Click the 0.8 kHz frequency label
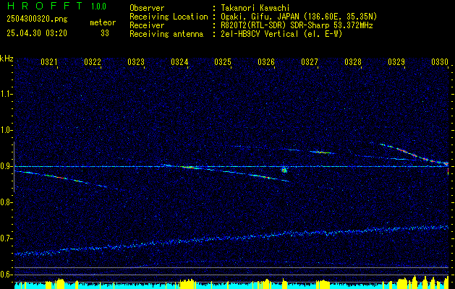This screenshot has width=455, height=289. click(7, 202)
